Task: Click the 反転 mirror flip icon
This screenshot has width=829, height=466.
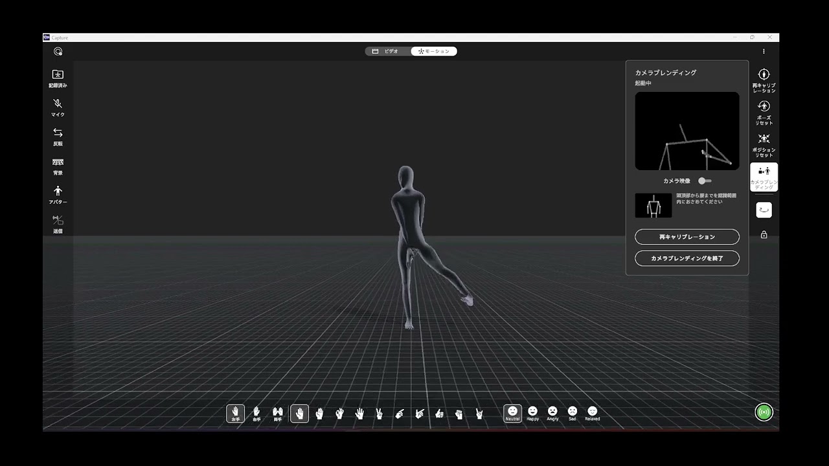Action: 58,137
